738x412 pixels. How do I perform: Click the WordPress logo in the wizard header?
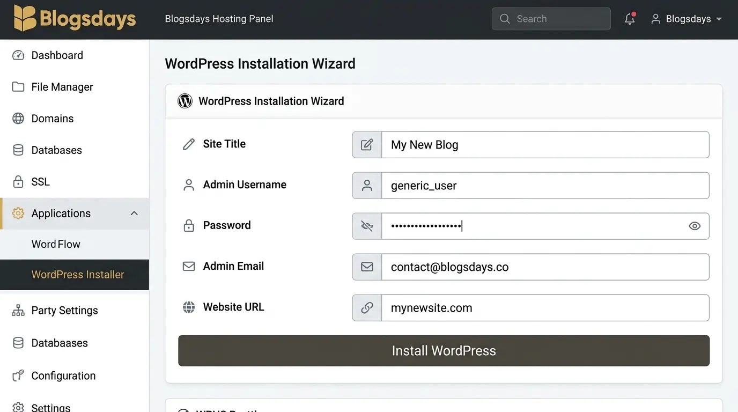185,101
